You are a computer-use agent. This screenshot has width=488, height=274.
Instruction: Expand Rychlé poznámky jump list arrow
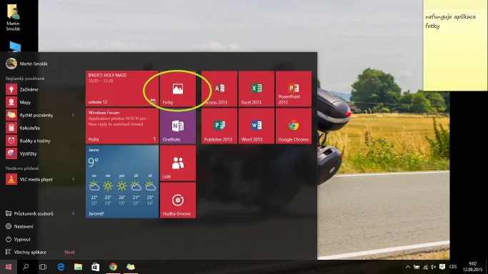(73, 115)
